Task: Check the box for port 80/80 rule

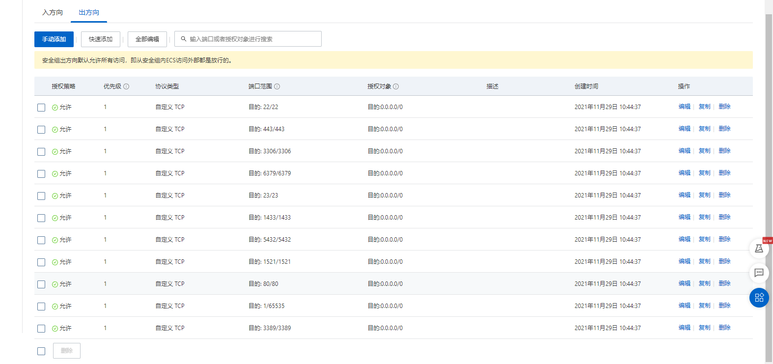Action: coord(41,284)
